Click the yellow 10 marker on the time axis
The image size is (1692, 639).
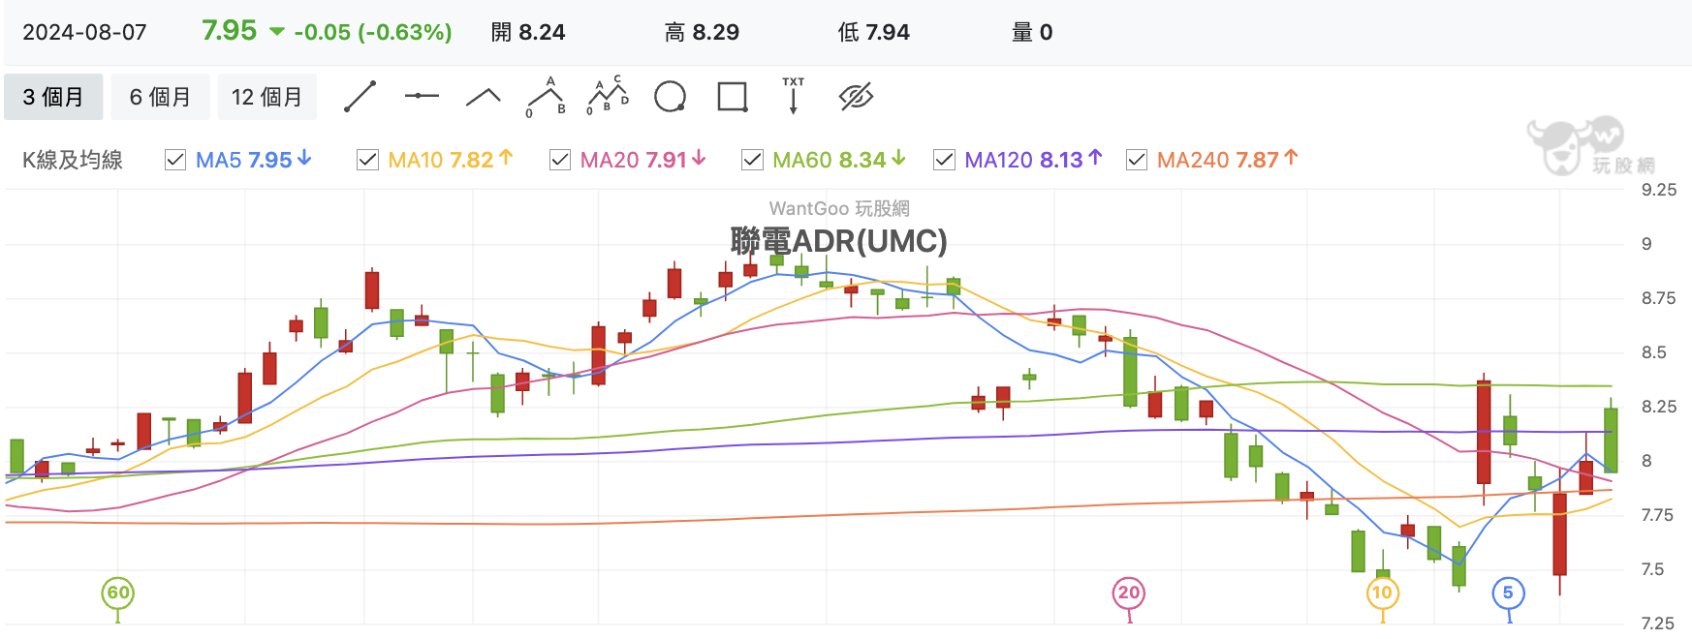1383,593
